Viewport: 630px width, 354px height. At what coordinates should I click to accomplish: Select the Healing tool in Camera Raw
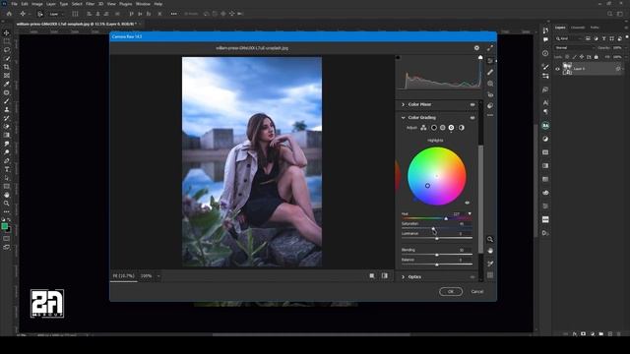click(x=490, y=72)
